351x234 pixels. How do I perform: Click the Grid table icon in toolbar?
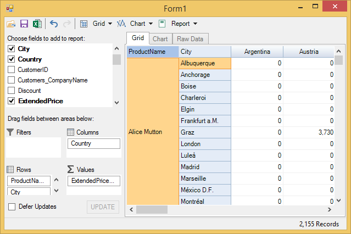pos(84,24)
